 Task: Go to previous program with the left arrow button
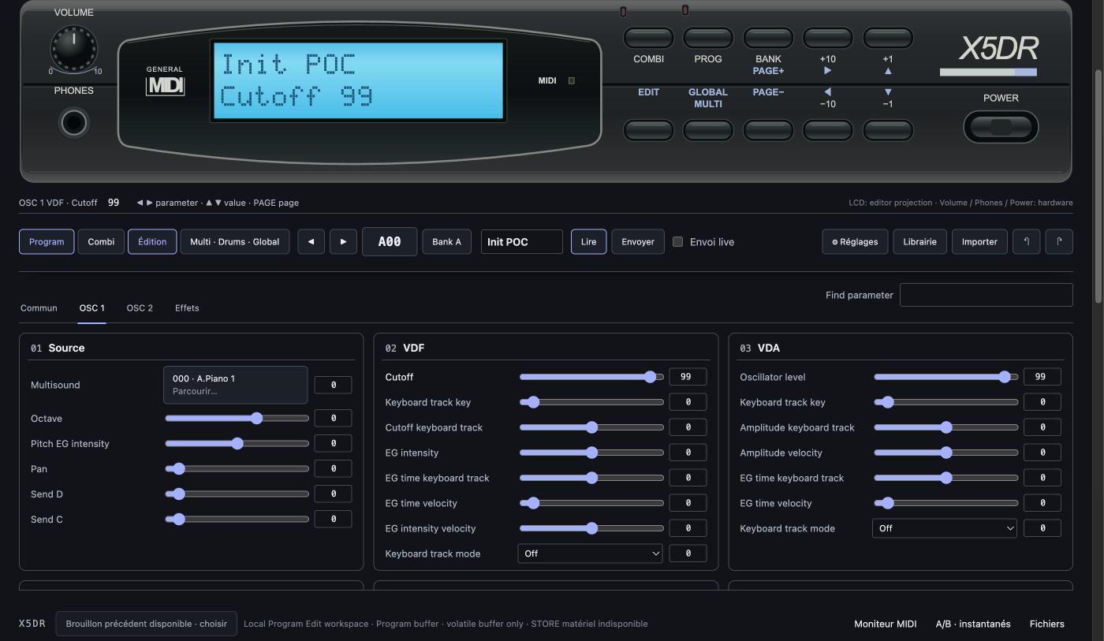pos(311,241)
